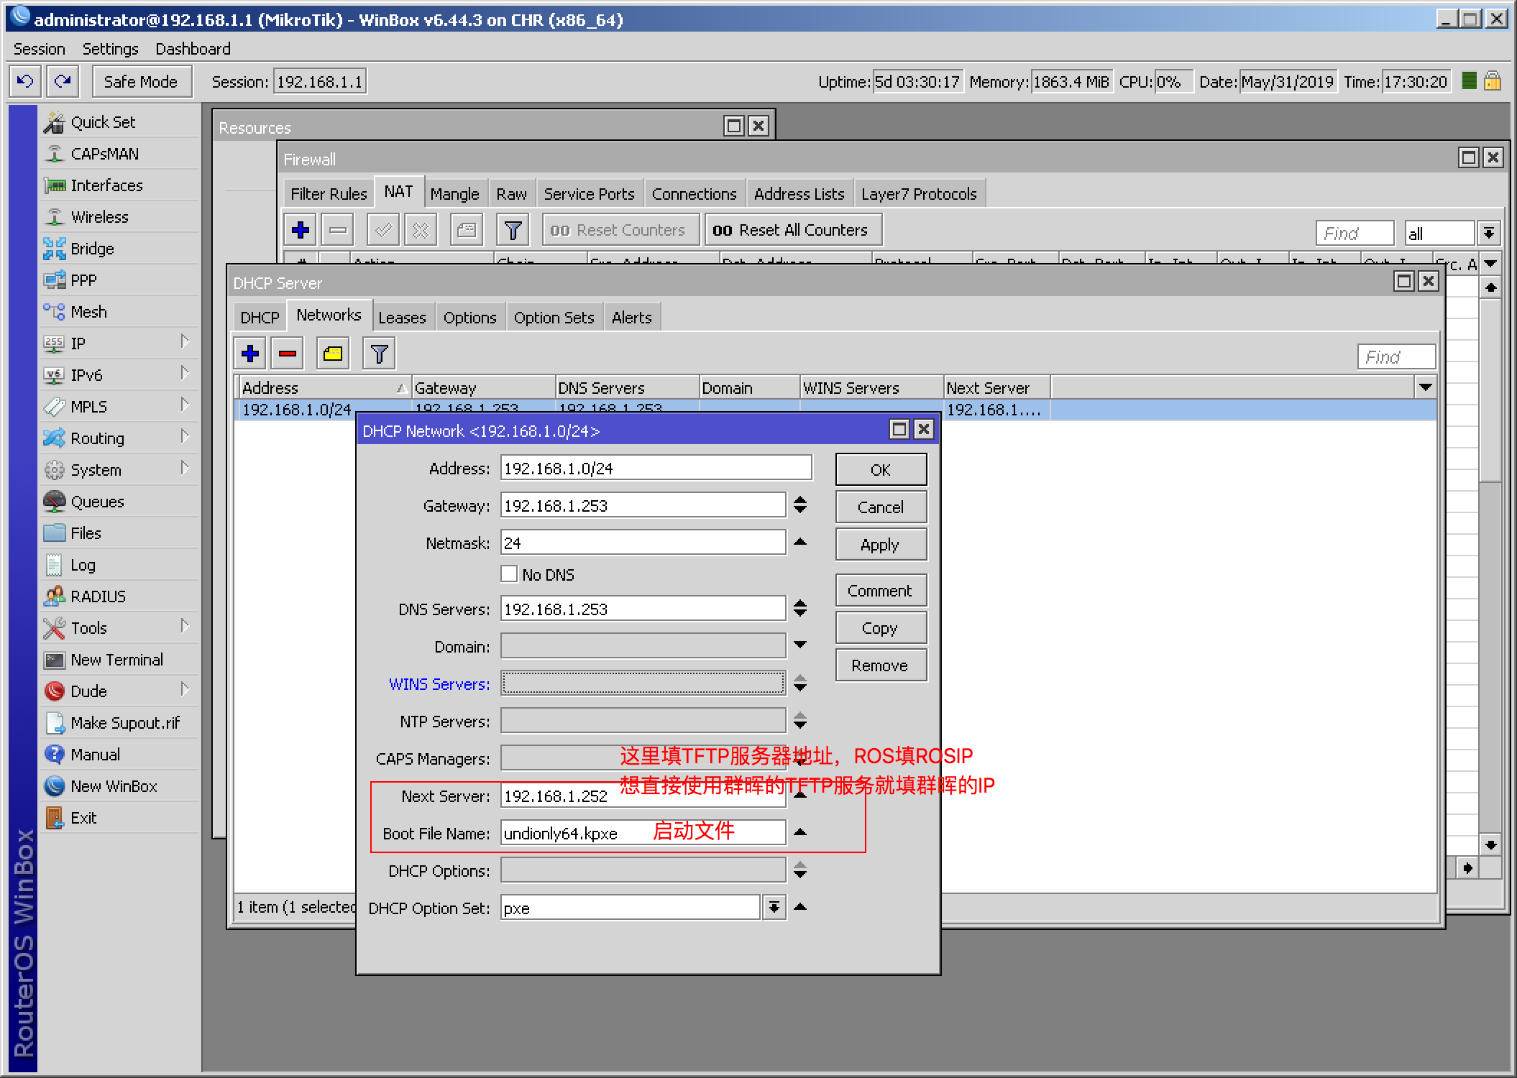Expand the Routing submenu in the sidebar

pyautogui.click(x=185, y=437)
